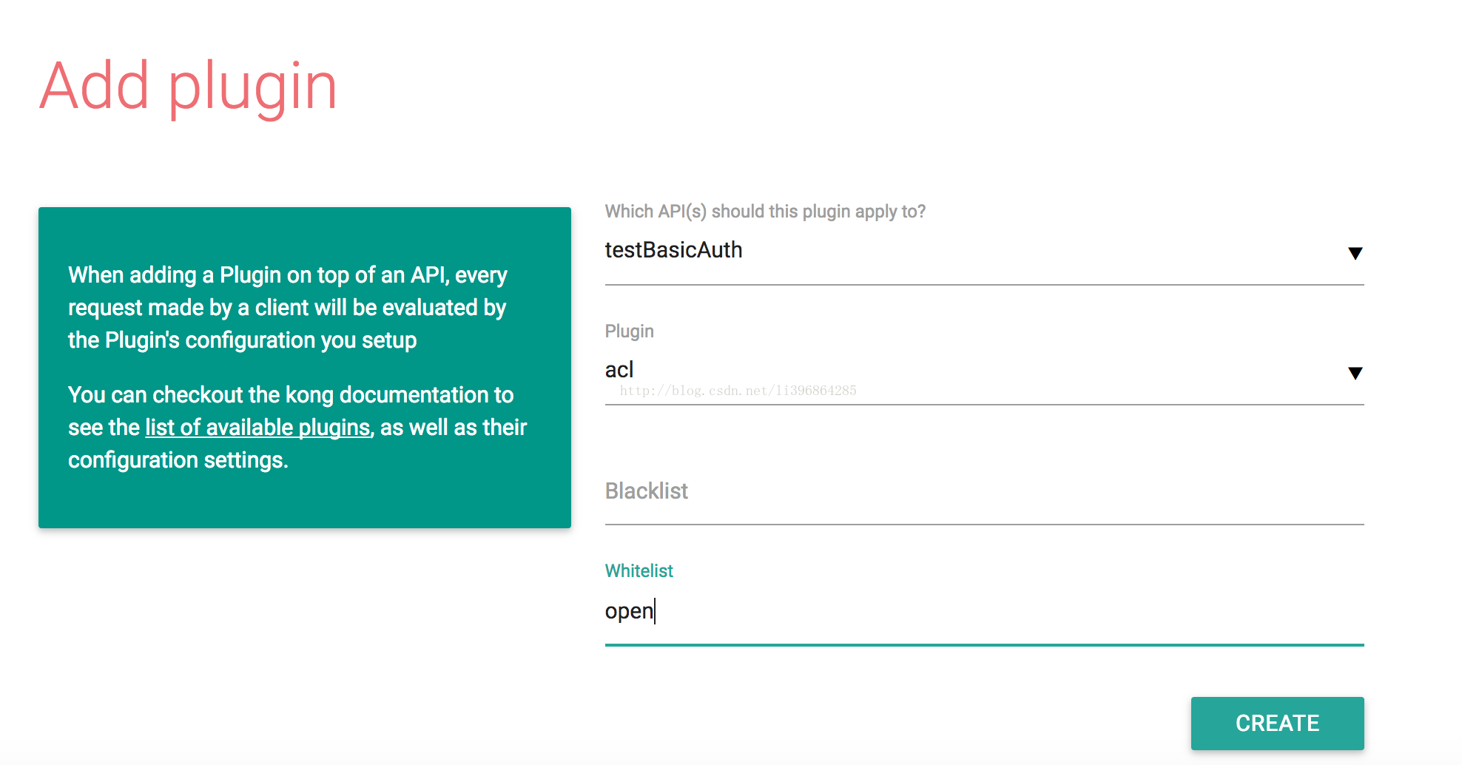Click the word 'open' in Whitelist
The image size is (1462, 765).
[x=629, y=612]
